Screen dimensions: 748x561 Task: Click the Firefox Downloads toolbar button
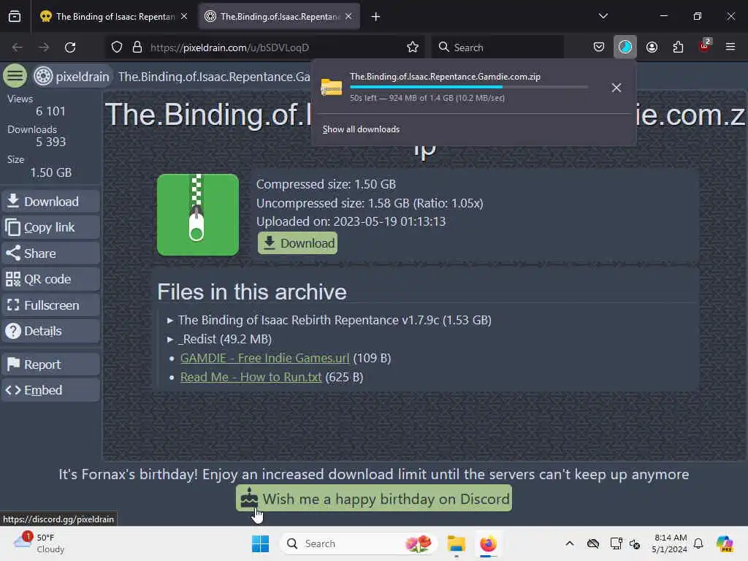point(625,47)
